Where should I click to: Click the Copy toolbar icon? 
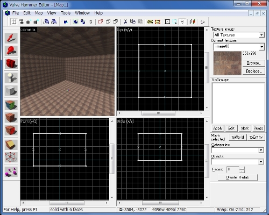coord(133,22)
